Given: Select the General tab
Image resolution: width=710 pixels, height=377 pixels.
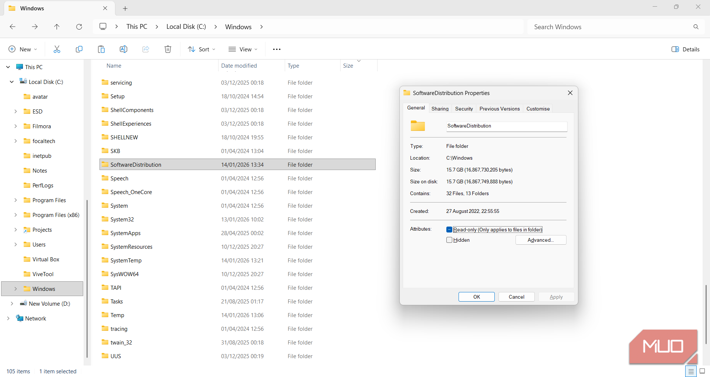Looking at the screenshot, I should point(416,108).
